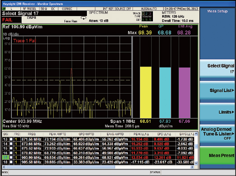Click the Res BW 10 kHz readout
The height and width of the screenshot is (176, 236).
[x=16, y=126]
